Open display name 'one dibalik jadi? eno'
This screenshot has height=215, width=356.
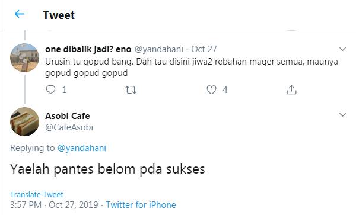point(88,49)
